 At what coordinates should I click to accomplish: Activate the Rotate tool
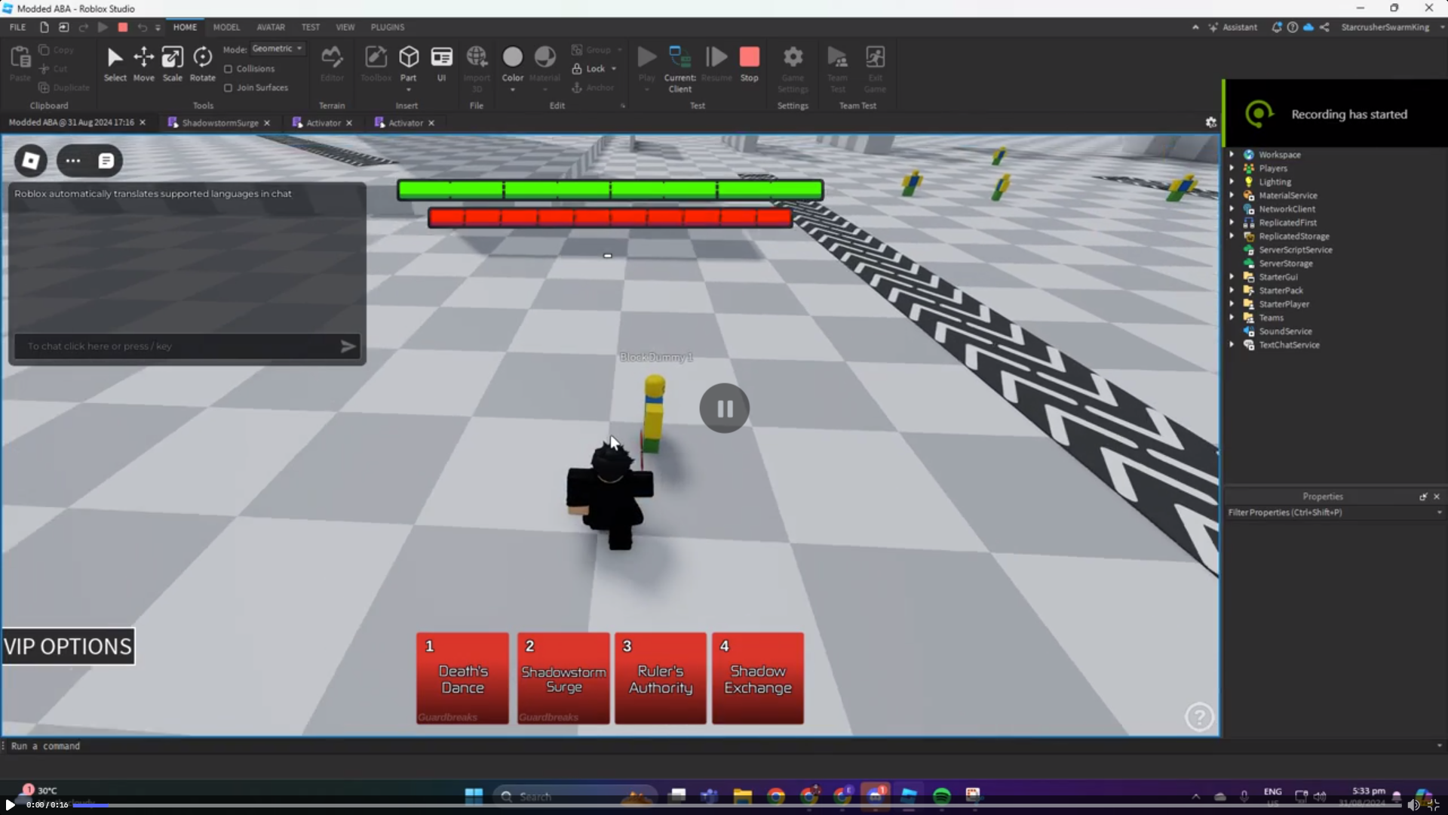click(x=202, y=63)
